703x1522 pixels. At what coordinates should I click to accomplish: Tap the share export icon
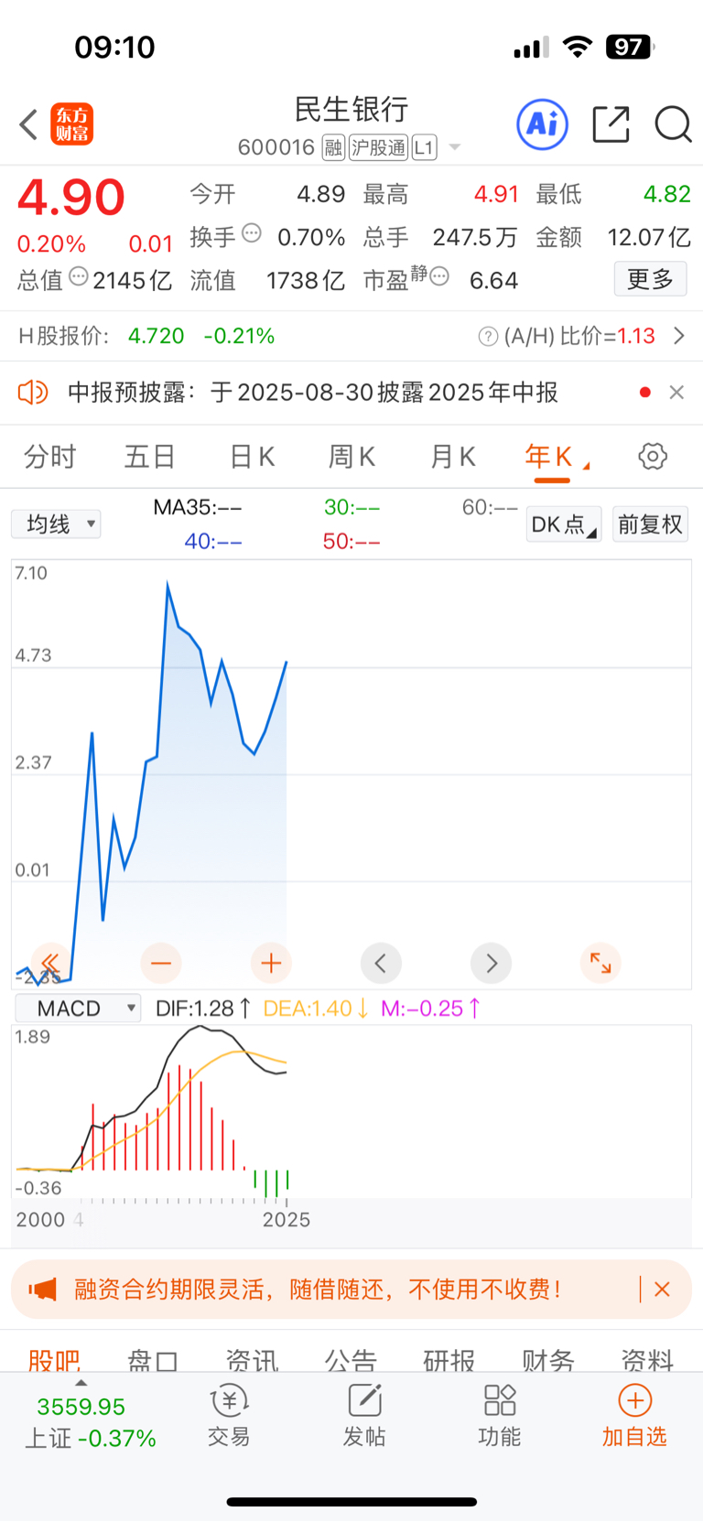click(611, 124)
